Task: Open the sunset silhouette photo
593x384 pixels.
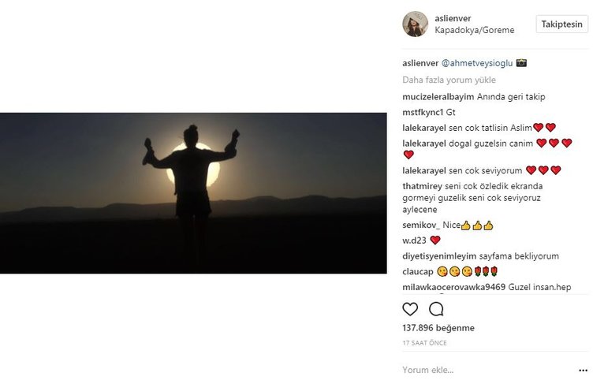Action: click(193, 192)
